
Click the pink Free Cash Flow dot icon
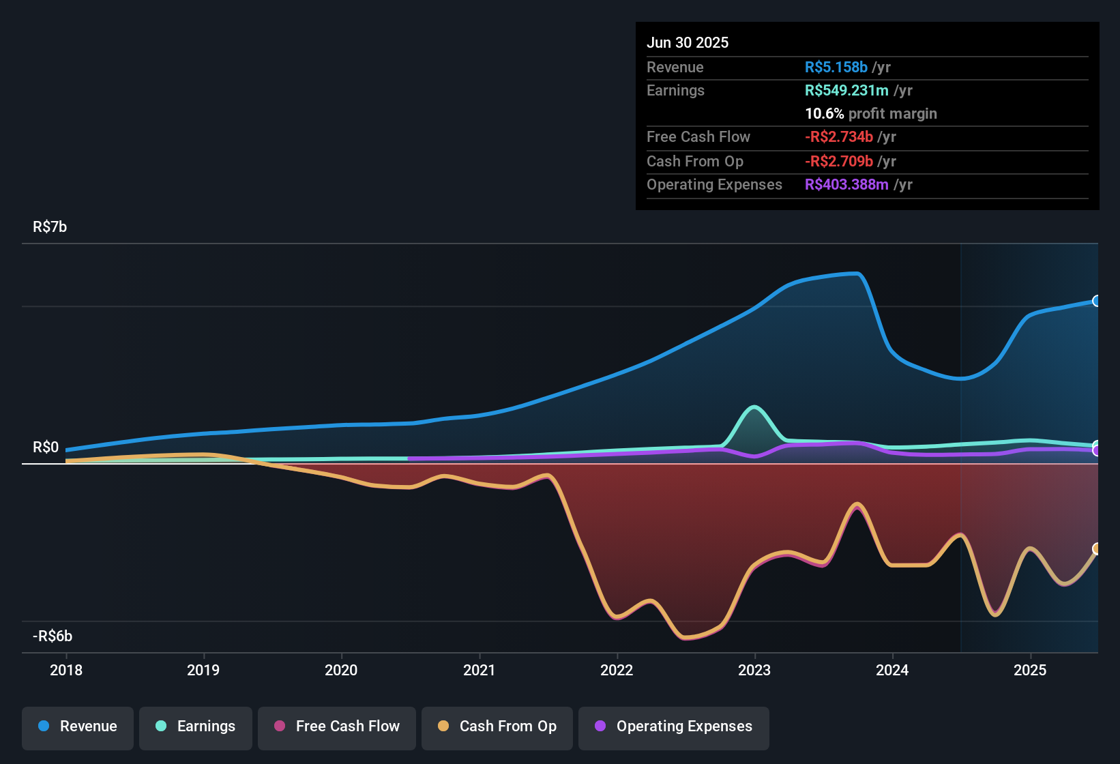[x=280, y=726]
